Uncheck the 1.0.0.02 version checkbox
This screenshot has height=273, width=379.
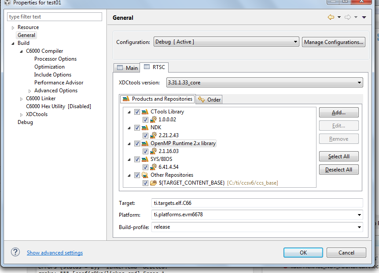pyautogui.click(x=145, y=120)
